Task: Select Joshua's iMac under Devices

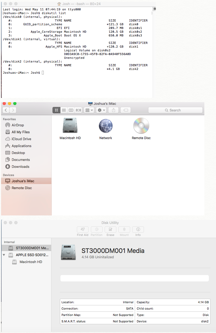Action: 26,181
